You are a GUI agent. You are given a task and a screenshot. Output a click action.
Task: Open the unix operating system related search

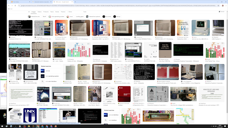pyautogui.click(x=51, y=76)
